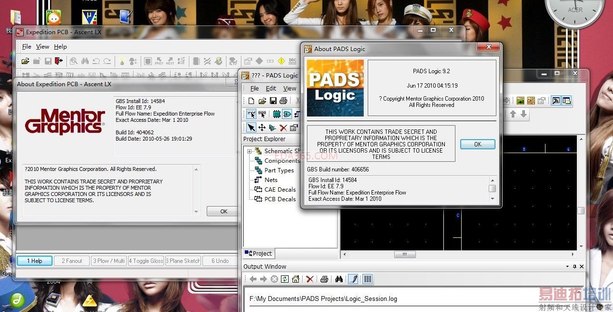Select Components in Project Explorer tree

[x=282, y=161]
